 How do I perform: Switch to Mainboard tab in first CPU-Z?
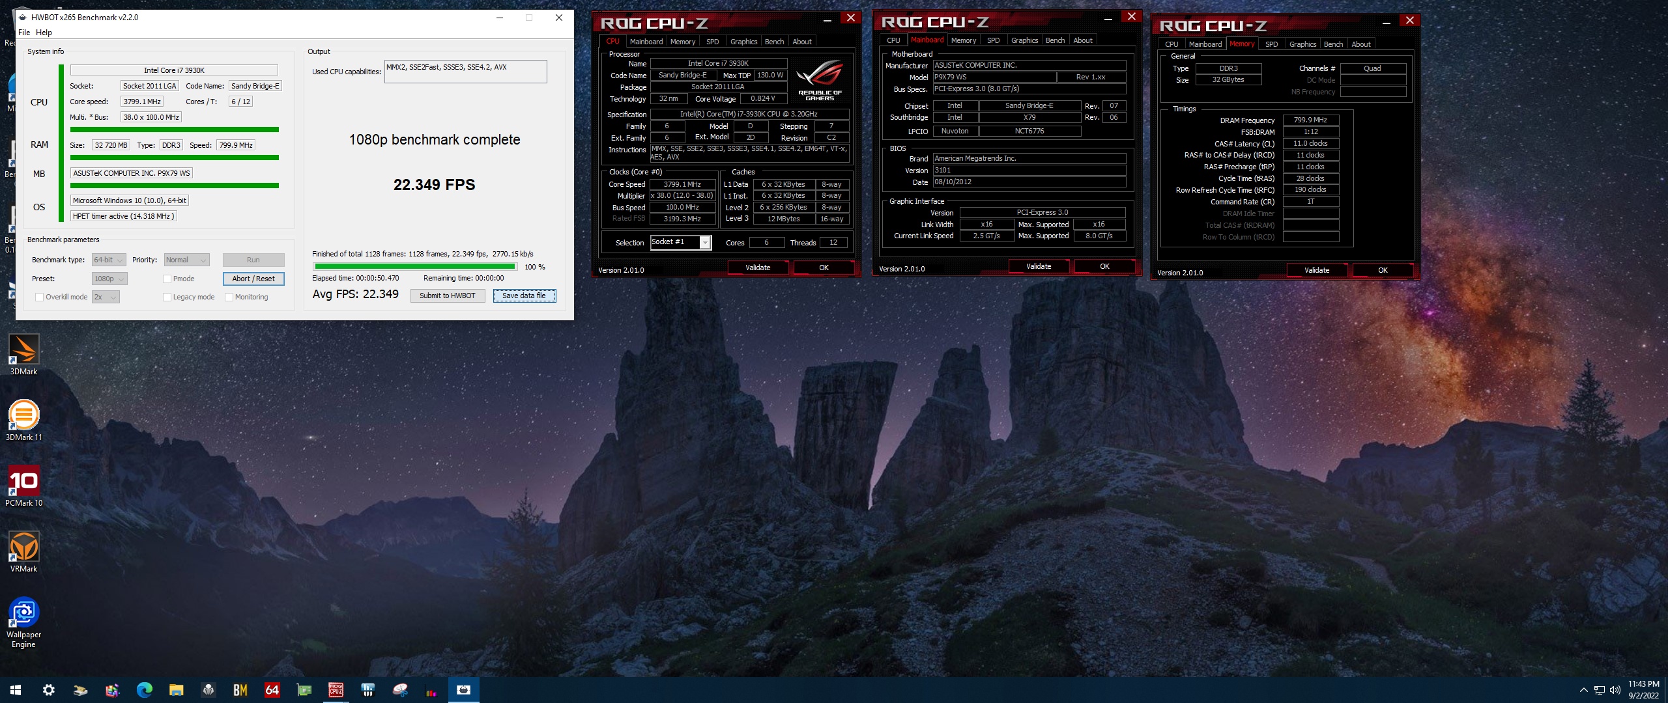[x=646, y=42]
